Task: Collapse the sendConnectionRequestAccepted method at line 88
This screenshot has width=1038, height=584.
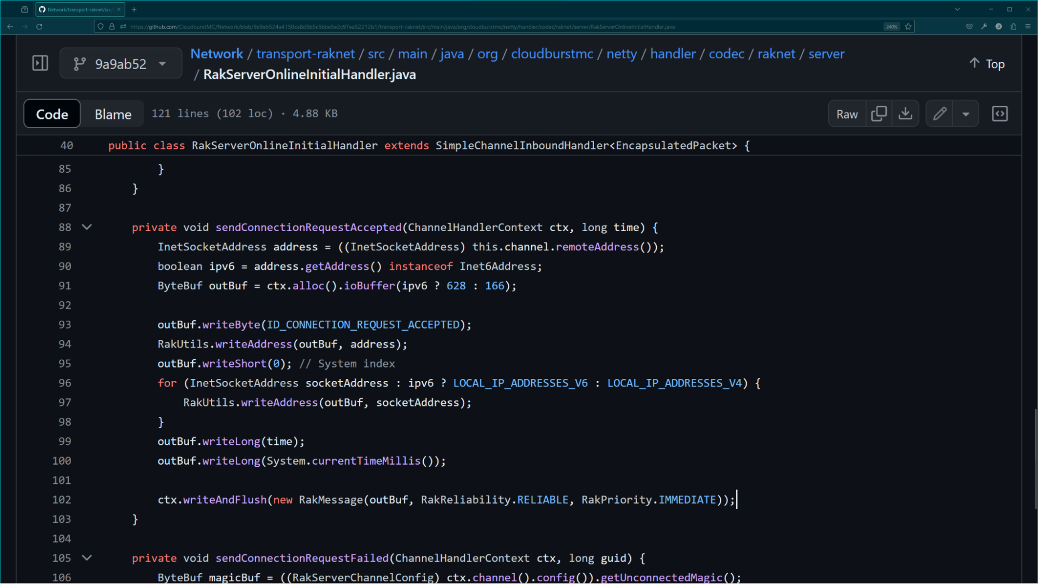Action: pos(87,227)
